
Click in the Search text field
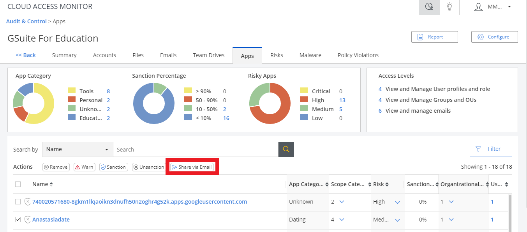(x=195, y=149)
